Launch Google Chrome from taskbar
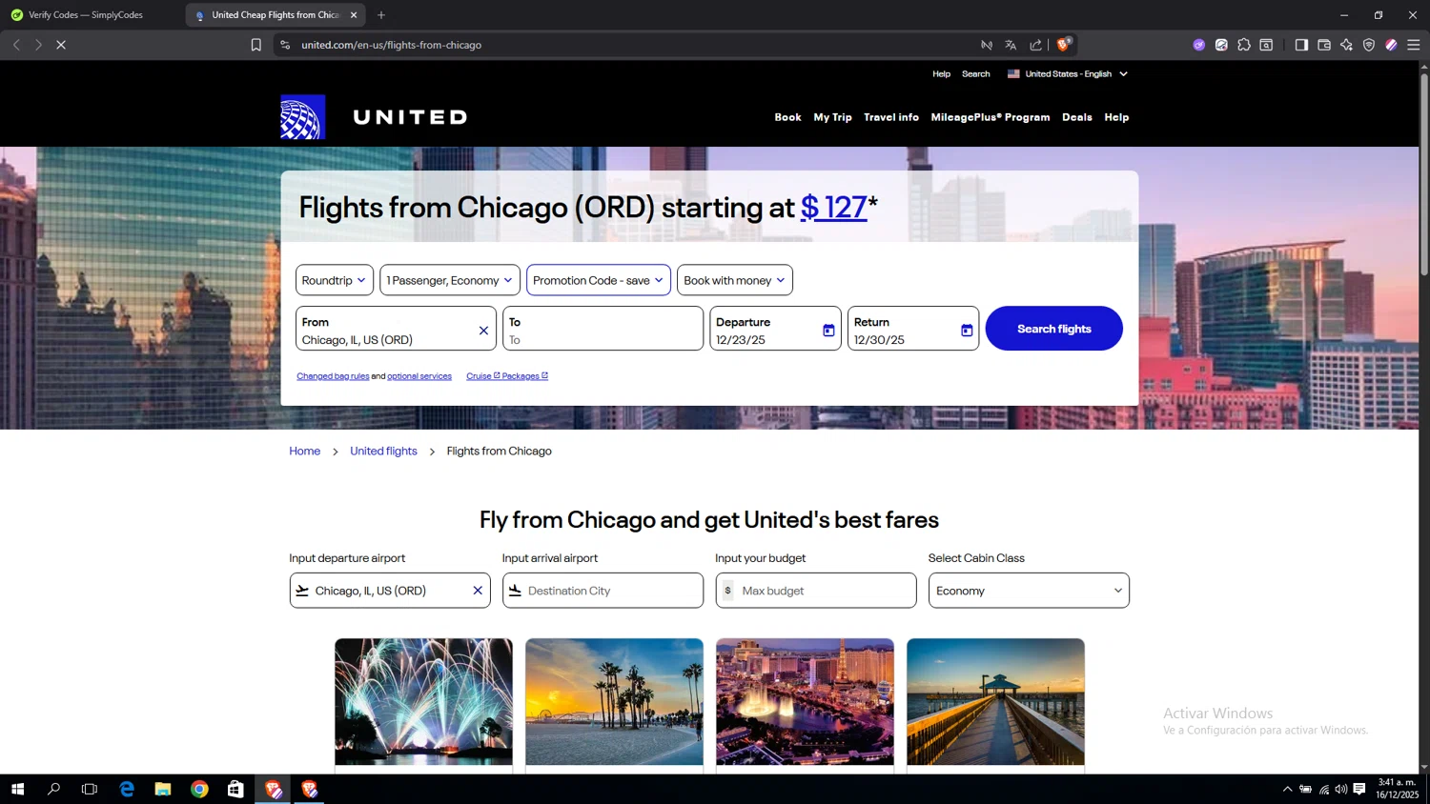The image size is (1430, 804). coord(199,789)
